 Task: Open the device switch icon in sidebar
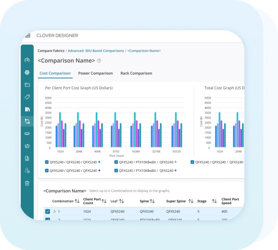27,134
